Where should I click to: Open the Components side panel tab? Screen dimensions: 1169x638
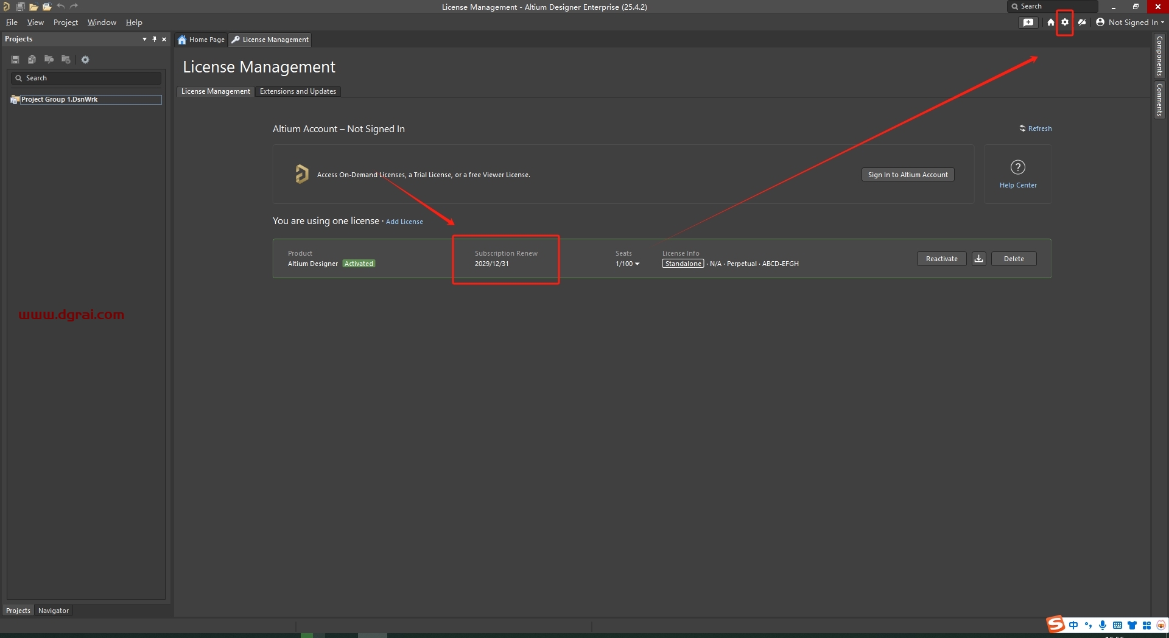coord(1160,56)
